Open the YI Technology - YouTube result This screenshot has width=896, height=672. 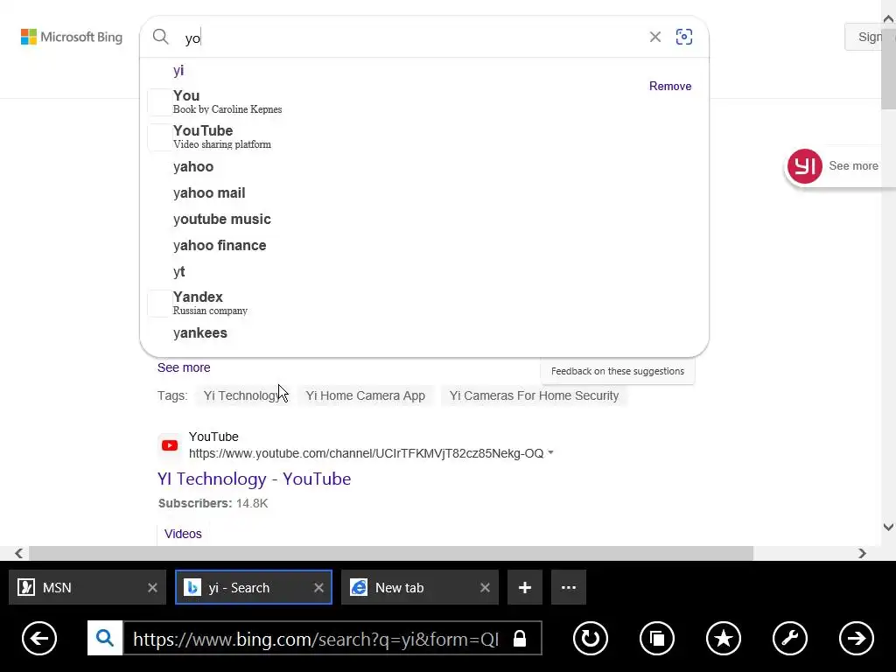[255, 479]
